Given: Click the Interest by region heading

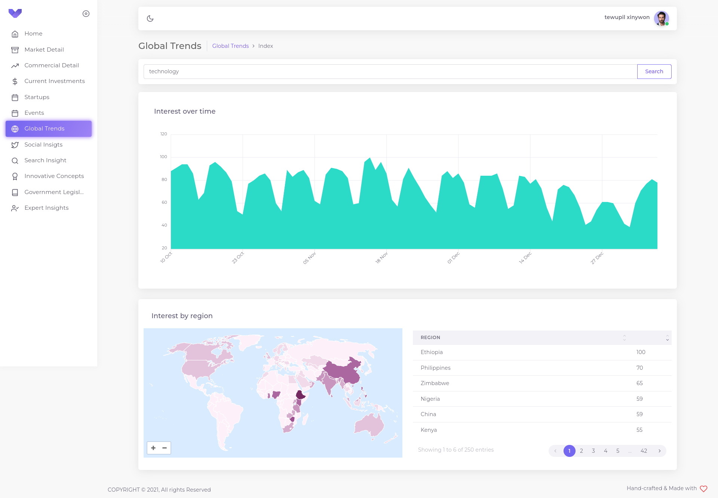Looking at the screenshot, I should pos(182,316).
